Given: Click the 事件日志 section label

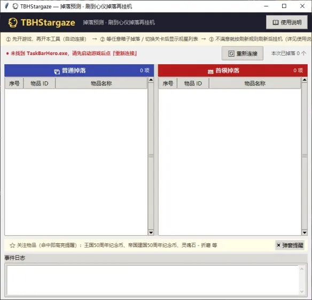Looking at the screenshot, I should tap(15, 258).
